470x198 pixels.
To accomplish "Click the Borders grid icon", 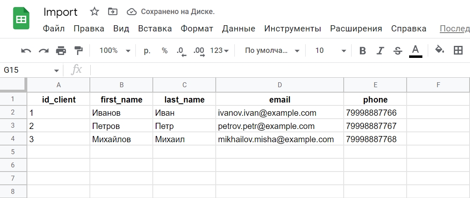I will coord(458,50).
